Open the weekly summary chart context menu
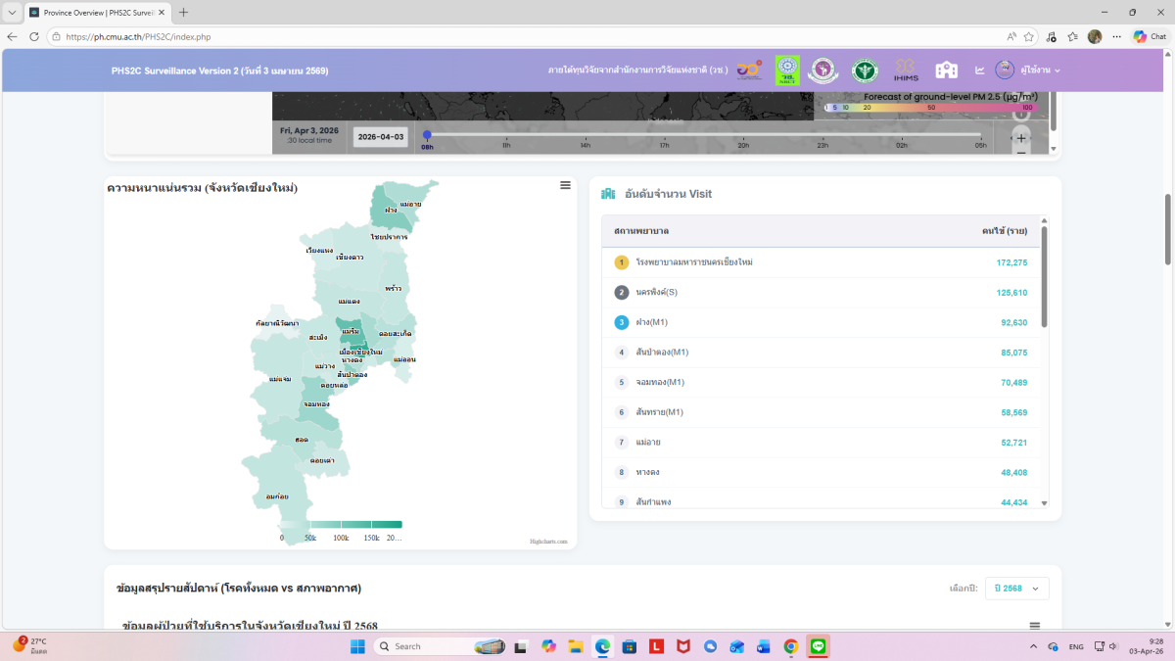The width and height of the screenshot is (1175, 661). click(1034, 626)
